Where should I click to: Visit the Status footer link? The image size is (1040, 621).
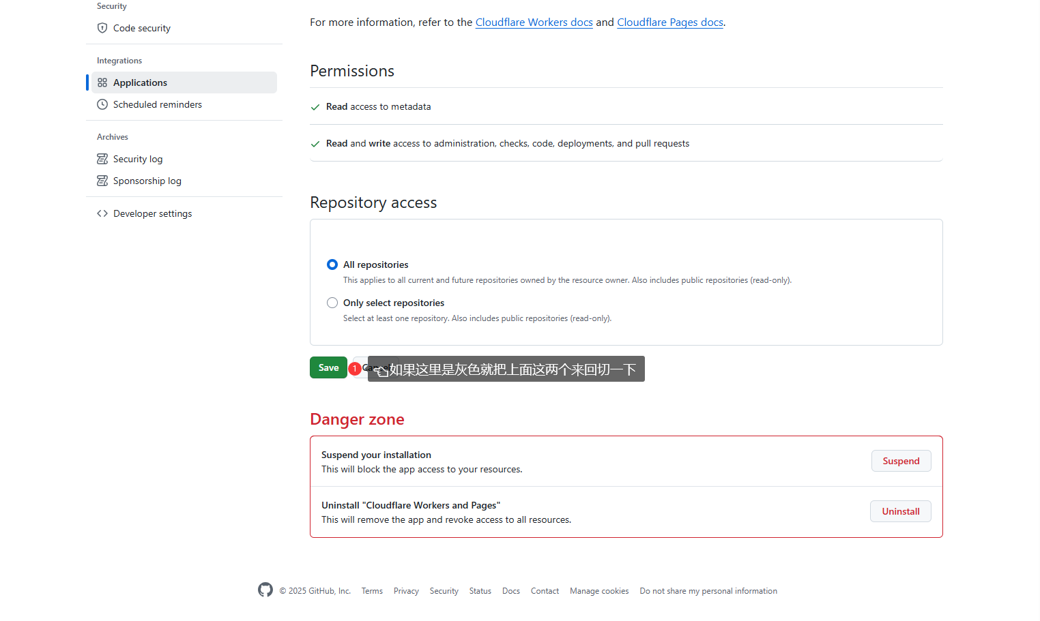[480, 591]
